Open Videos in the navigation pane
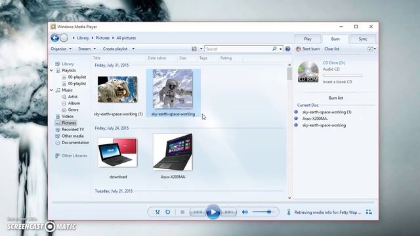The width and height of the screenshot is (420, 236). (x=68, y=117)
